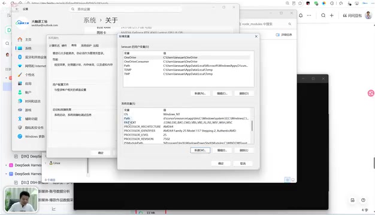
Task: Click Delete button under system variables
Action: (244, 150)
